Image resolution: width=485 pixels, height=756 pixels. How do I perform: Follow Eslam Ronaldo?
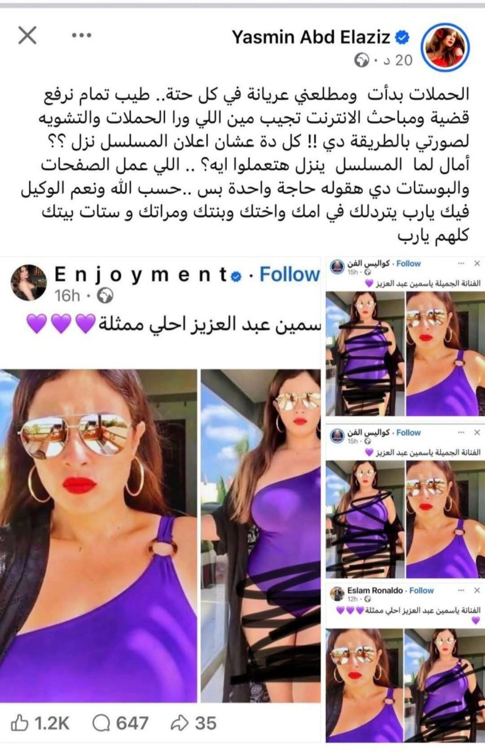pyautogui.click(x=421, y=591)
